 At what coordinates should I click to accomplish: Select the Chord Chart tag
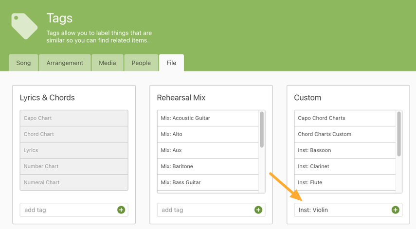[74, 134]
